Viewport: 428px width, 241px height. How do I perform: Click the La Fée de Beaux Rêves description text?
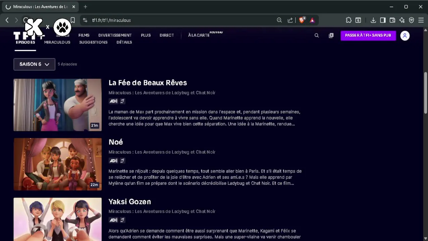[204, 118]
